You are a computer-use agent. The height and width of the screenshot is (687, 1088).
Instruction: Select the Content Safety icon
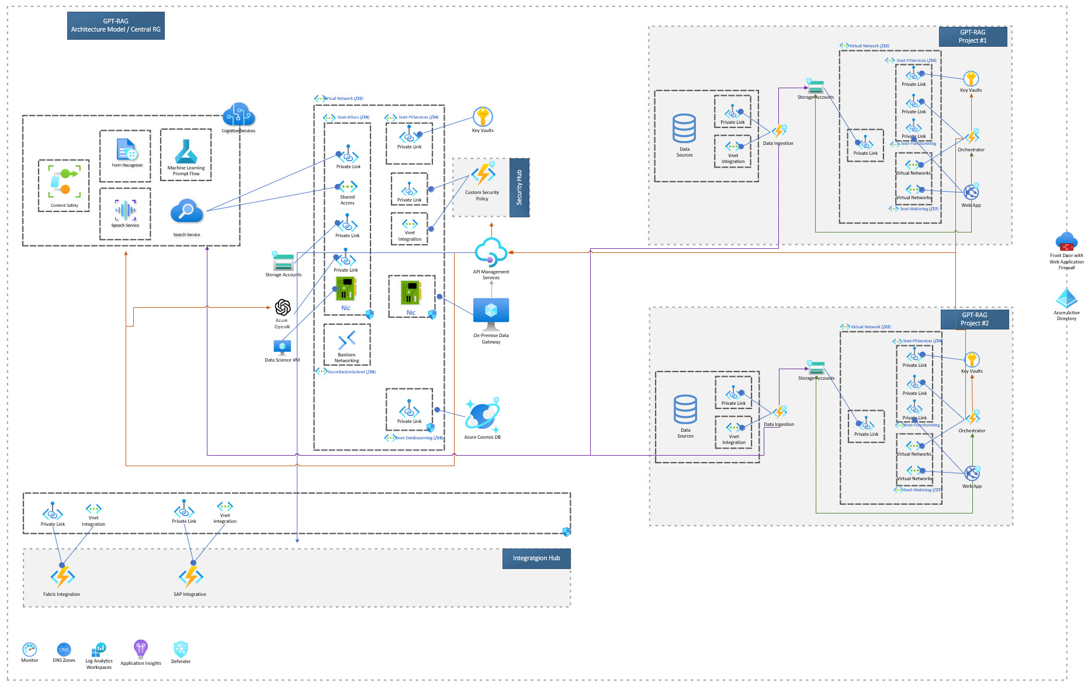(64, 182)
